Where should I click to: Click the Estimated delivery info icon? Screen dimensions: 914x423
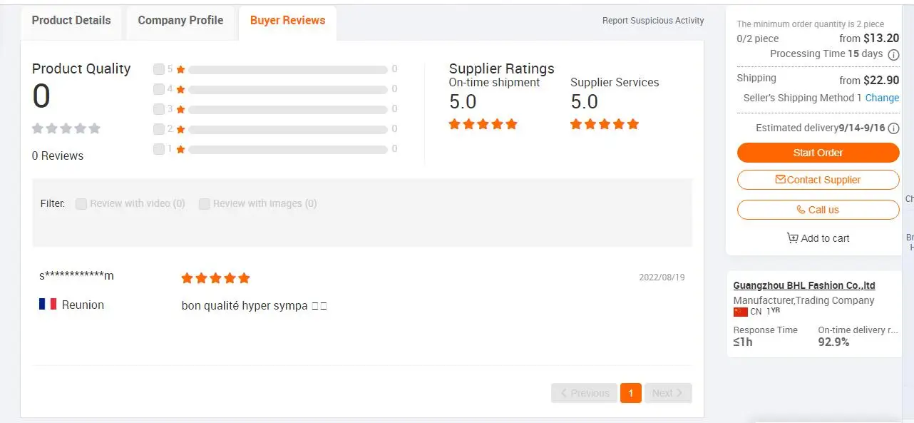pos(893,128)
